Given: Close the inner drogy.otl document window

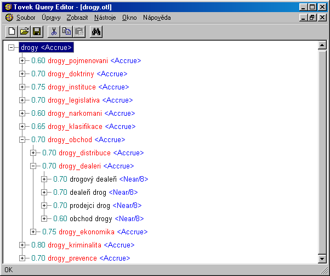Looking at the screenshot, I should click(322, 18).
